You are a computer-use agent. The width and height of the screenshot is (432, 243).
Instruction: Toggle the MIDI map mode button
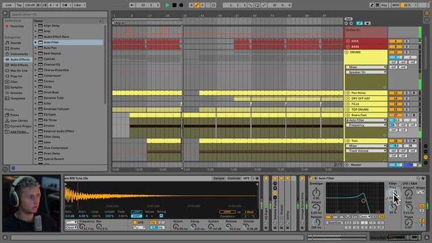click(x=396, y=5)
